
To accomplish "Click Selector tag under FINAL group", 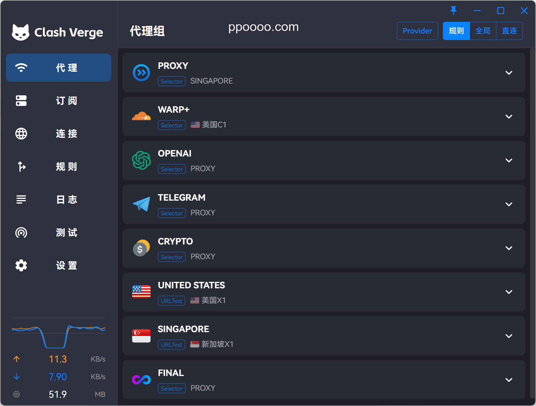I will (172, 388).
